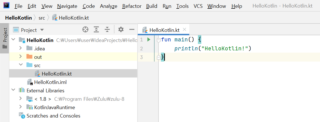Screen dimensions: 320x122
Task: Select HelloKotlin.kt in project tree
Action: [x=73, y=74]
